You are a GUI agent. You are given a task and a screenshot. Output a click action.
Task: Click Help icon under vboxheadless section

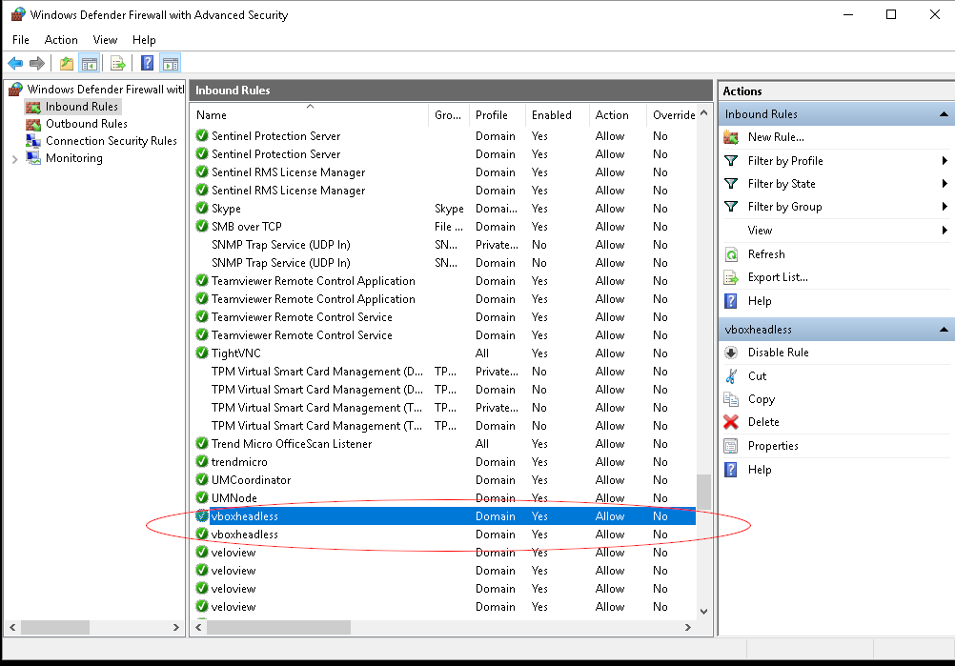pyautogui.click(x=731, y=470)
